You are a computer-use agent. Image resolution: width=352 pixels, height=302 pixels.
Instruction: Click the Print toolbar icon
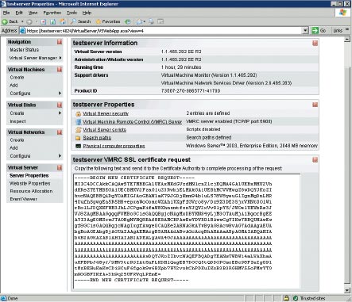151,21
